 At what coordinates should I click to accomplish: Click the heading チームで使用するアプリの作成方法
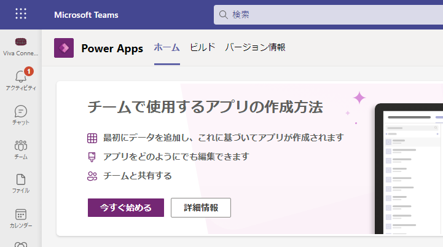pos(205,107)
